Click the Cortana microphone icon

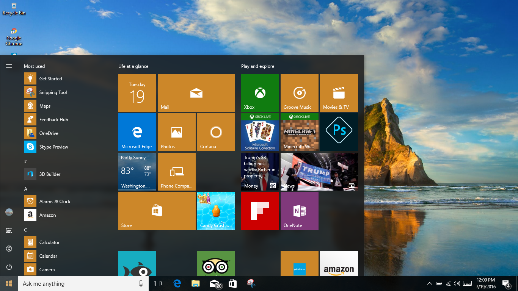141,283
